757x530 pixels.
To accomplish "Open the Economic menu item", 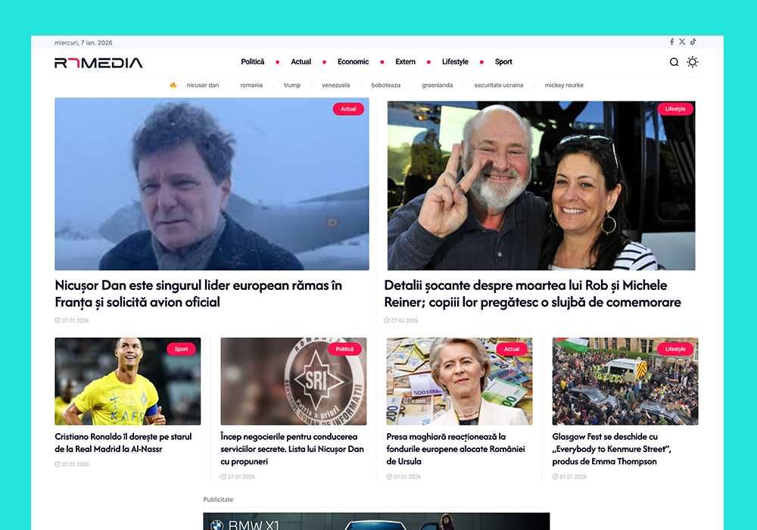I will [353, 62].
